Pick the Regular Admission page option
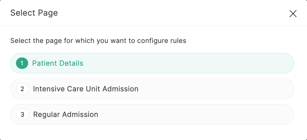 tap(152, 114)
